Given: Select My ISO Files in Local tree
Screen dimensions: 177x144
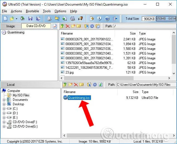Looking at the screenshot, I should [21, 95].
